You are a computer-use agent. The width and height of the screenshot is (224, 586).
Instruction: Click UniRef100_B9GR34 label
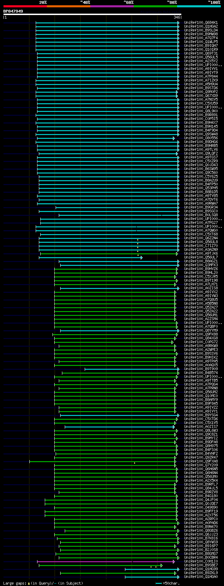[201, 207]
